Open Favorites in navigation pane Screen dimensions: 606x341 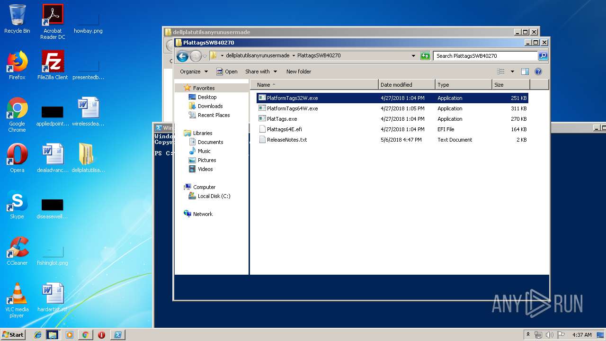pyautogui.click(x=204, y=88)
